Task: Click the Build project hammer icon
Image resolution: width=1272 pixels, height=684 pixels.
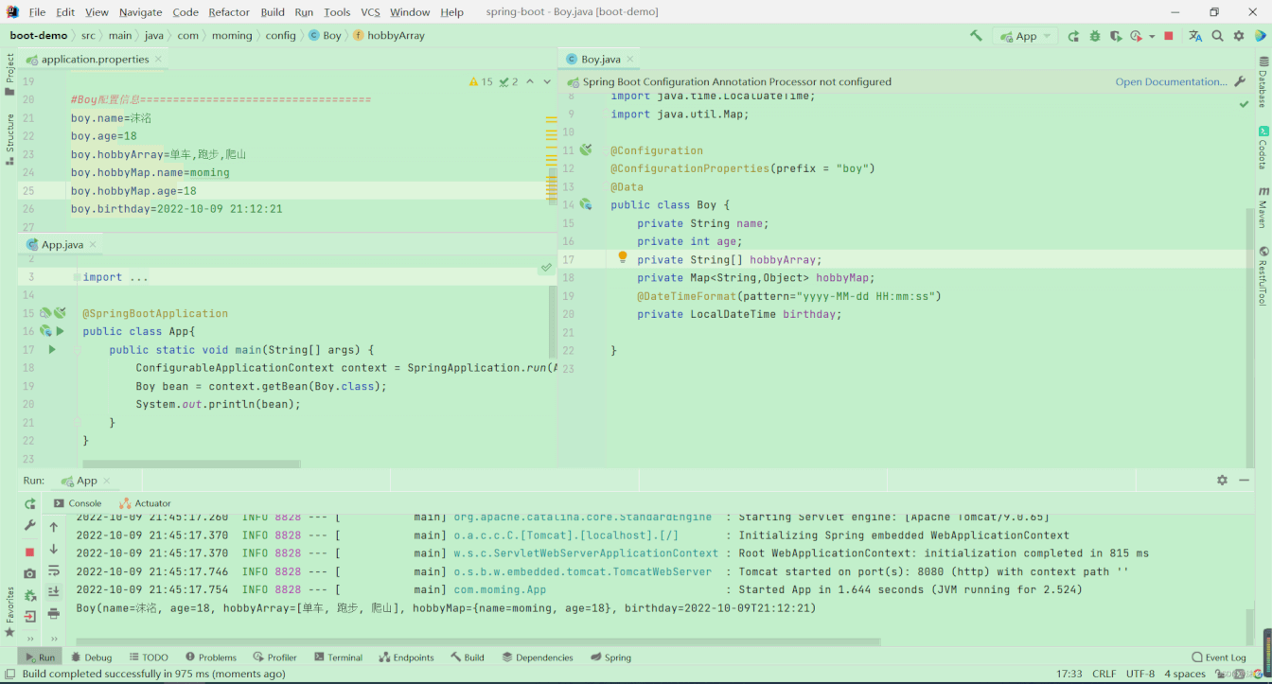Action: click(976, 36)
